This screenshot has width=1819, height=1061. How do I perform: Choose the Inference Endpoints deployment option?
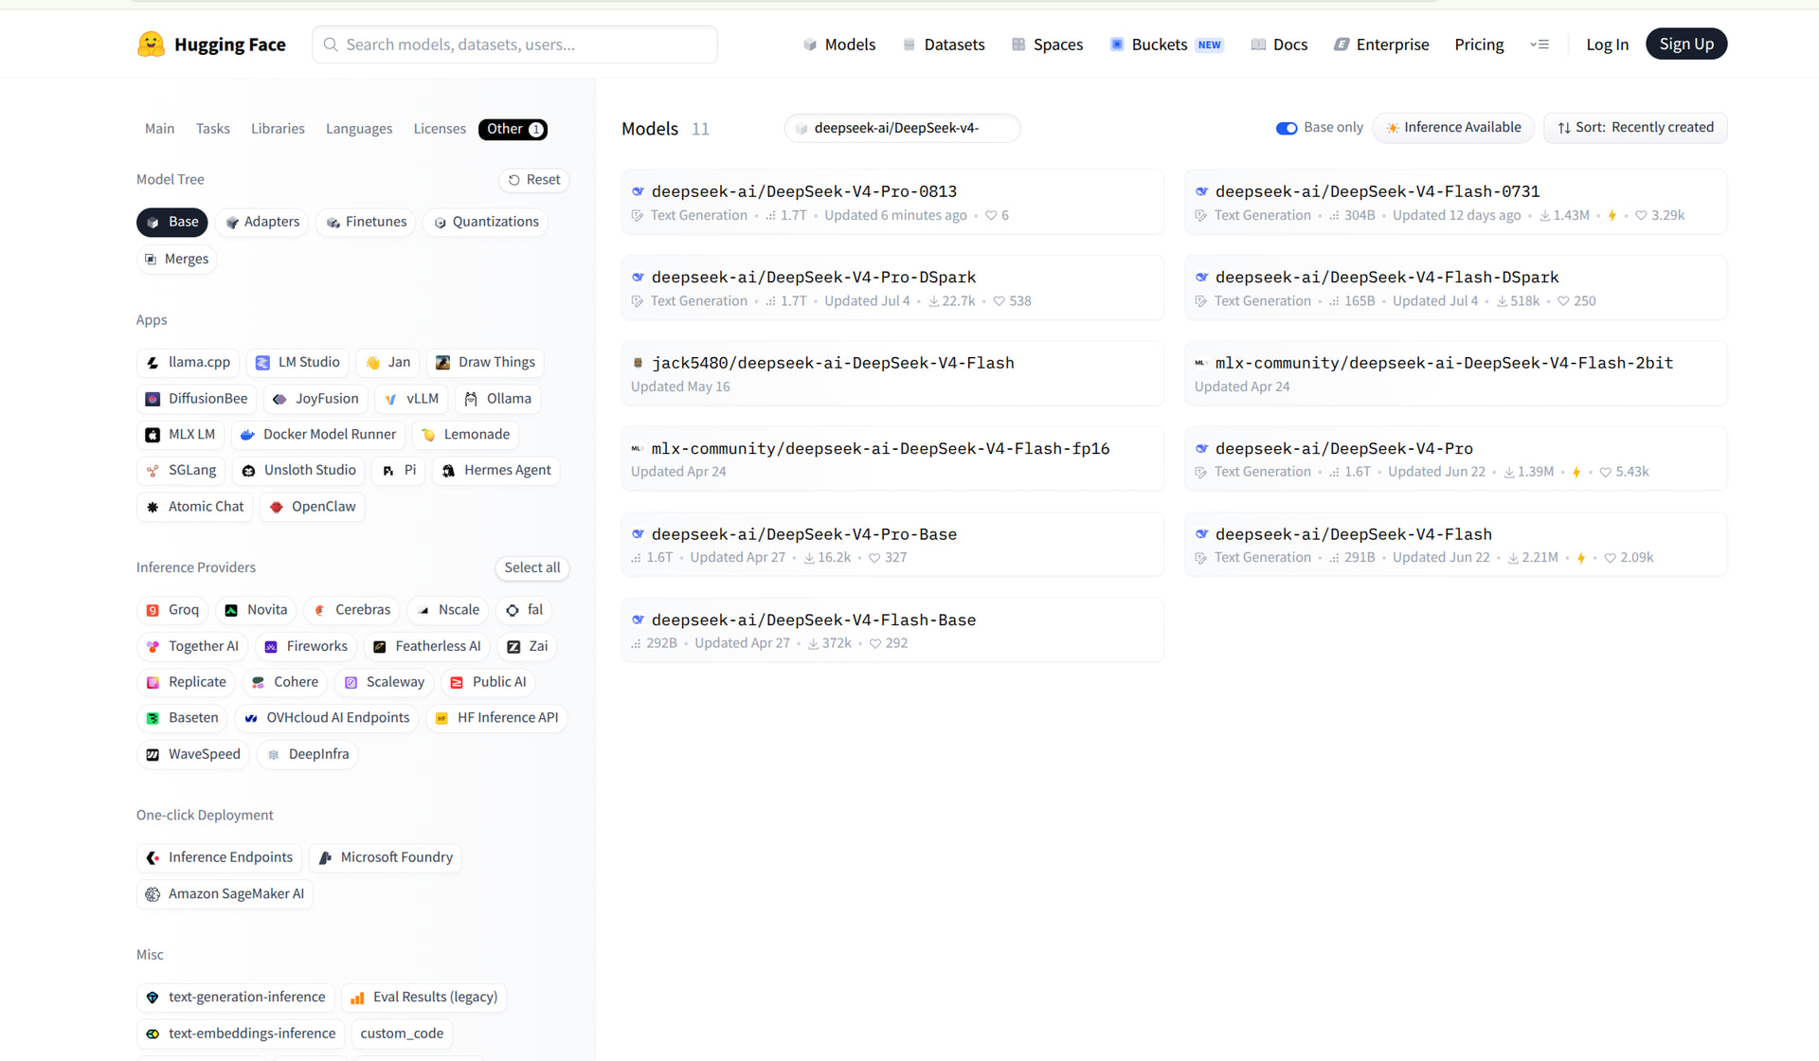[220, 858]
